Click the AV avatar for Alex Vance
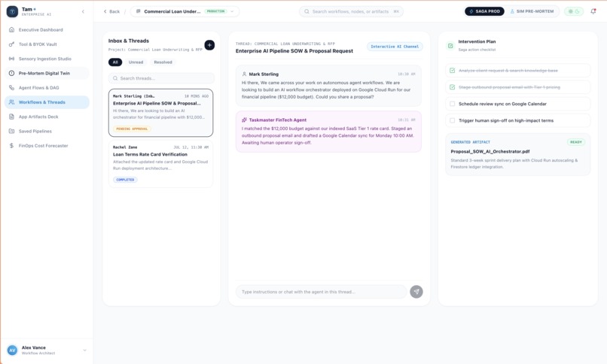The image size is (607, 364). (x=12, y=350)
